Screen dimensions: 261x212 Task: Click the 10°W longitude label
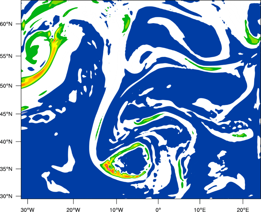(116, 210)
